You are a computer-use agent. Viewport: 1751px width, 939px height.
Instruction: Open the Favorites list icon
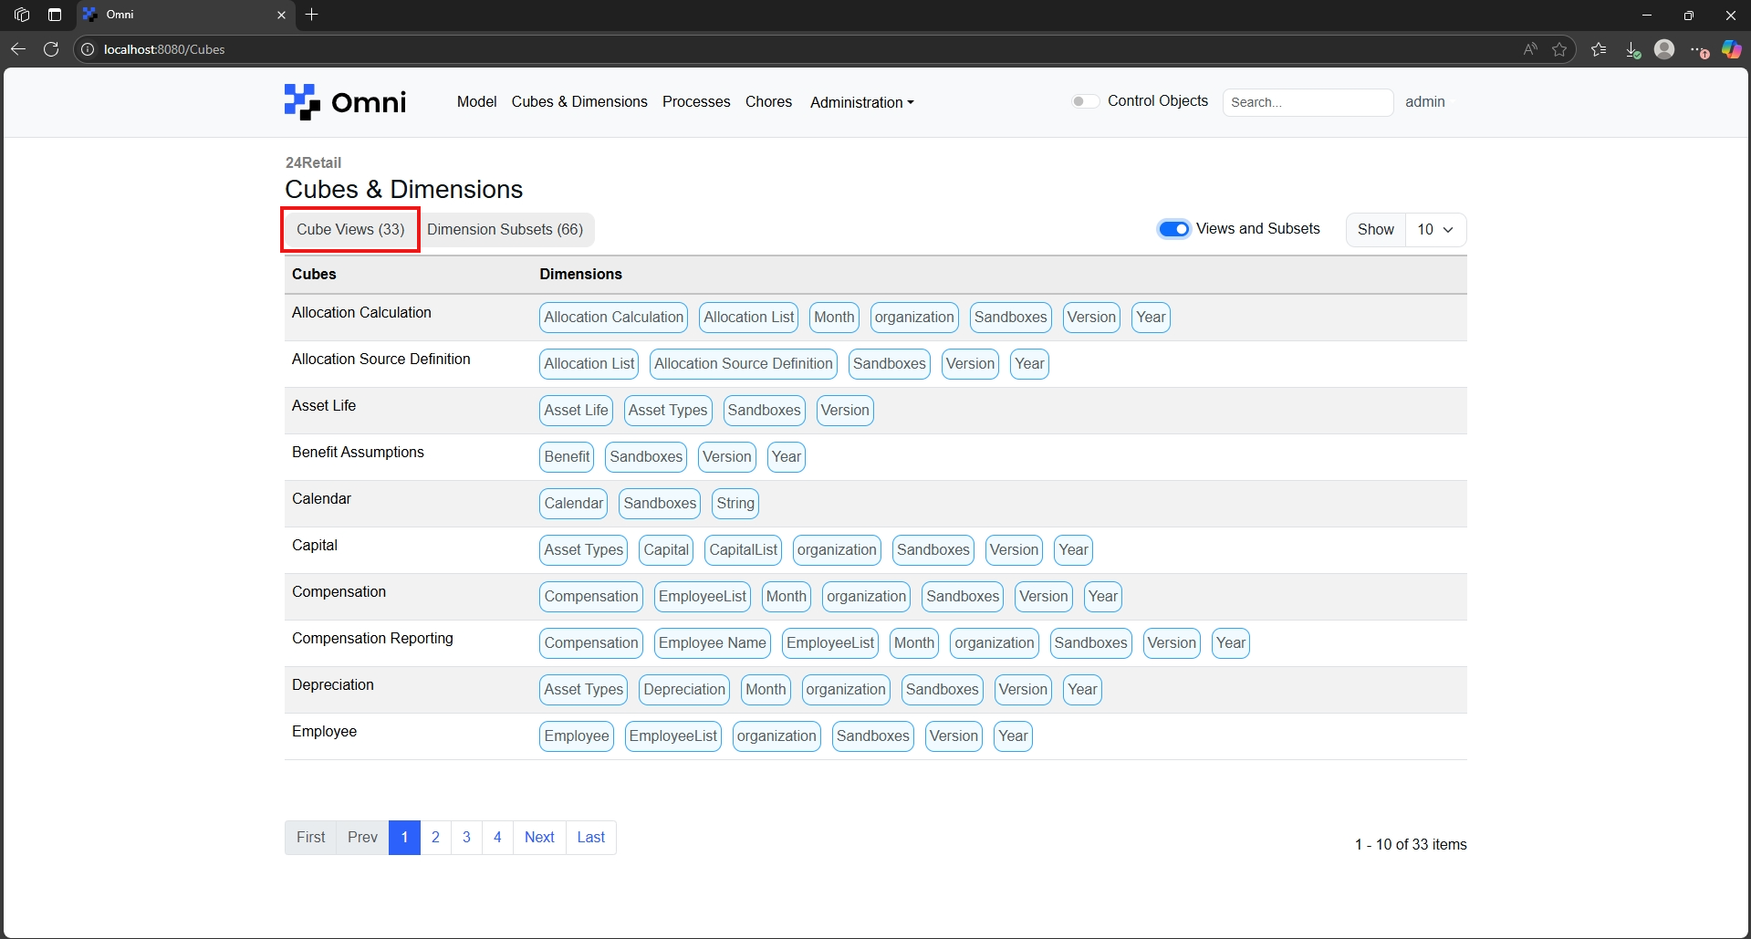1599,49
